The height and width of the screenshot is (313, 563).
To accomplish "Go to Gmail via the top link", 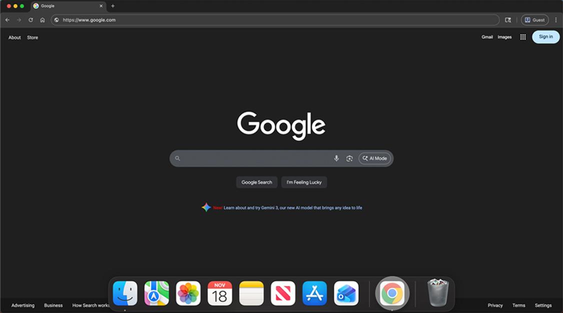I will coord(487,36).
